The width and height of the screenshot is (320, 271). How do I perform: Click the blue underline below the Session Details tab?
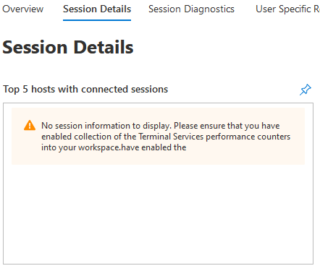(97, 20)
